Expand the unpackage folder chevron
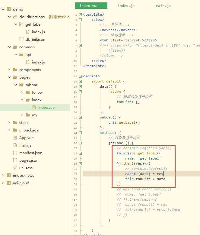 [9, 130]
